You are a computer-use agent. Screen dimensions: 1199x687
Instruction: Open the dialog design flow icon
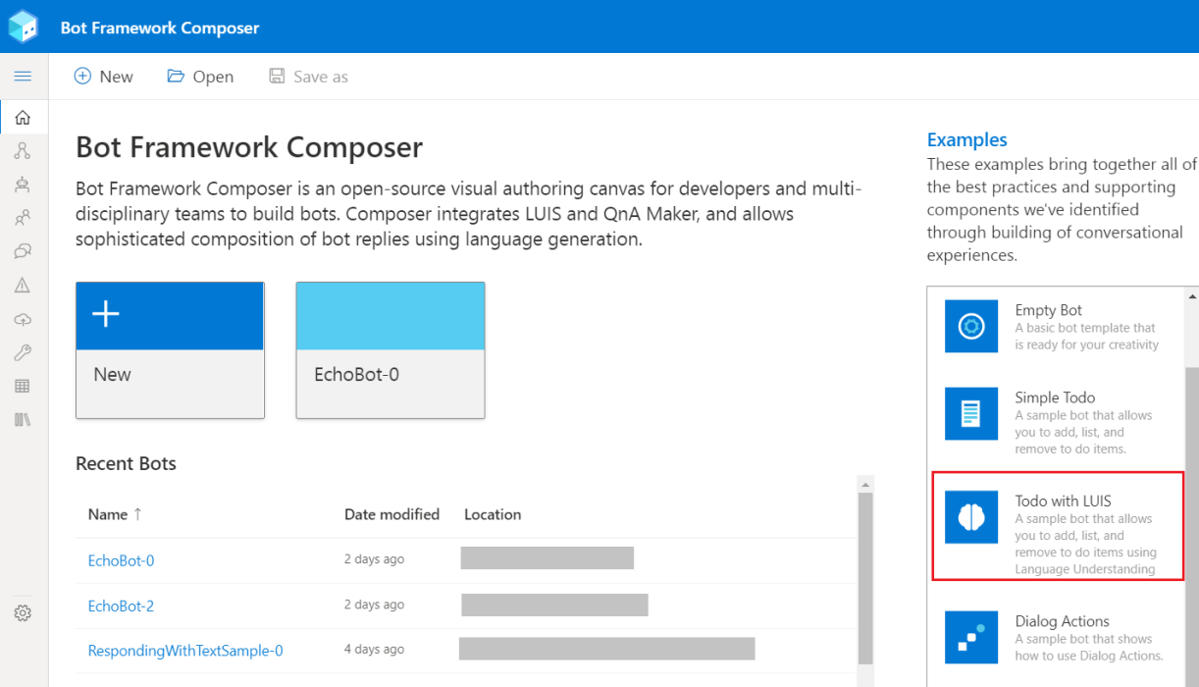[23, 151]
